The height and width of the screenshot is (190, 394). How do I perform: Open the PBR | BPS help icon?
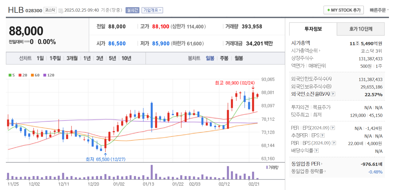[x=334, y=143]
